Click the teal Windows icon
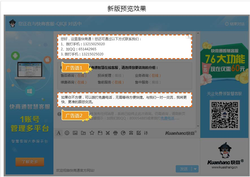The width and height of the screenshot is (250, 177). click(x=29, y=91)
